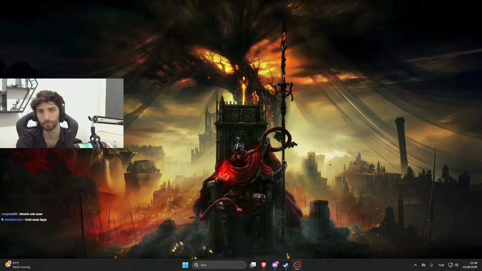This screenshot has width=482, height=271.
Task: Launch Brave browser from the taskbar
Action: [x=264, y=265]
